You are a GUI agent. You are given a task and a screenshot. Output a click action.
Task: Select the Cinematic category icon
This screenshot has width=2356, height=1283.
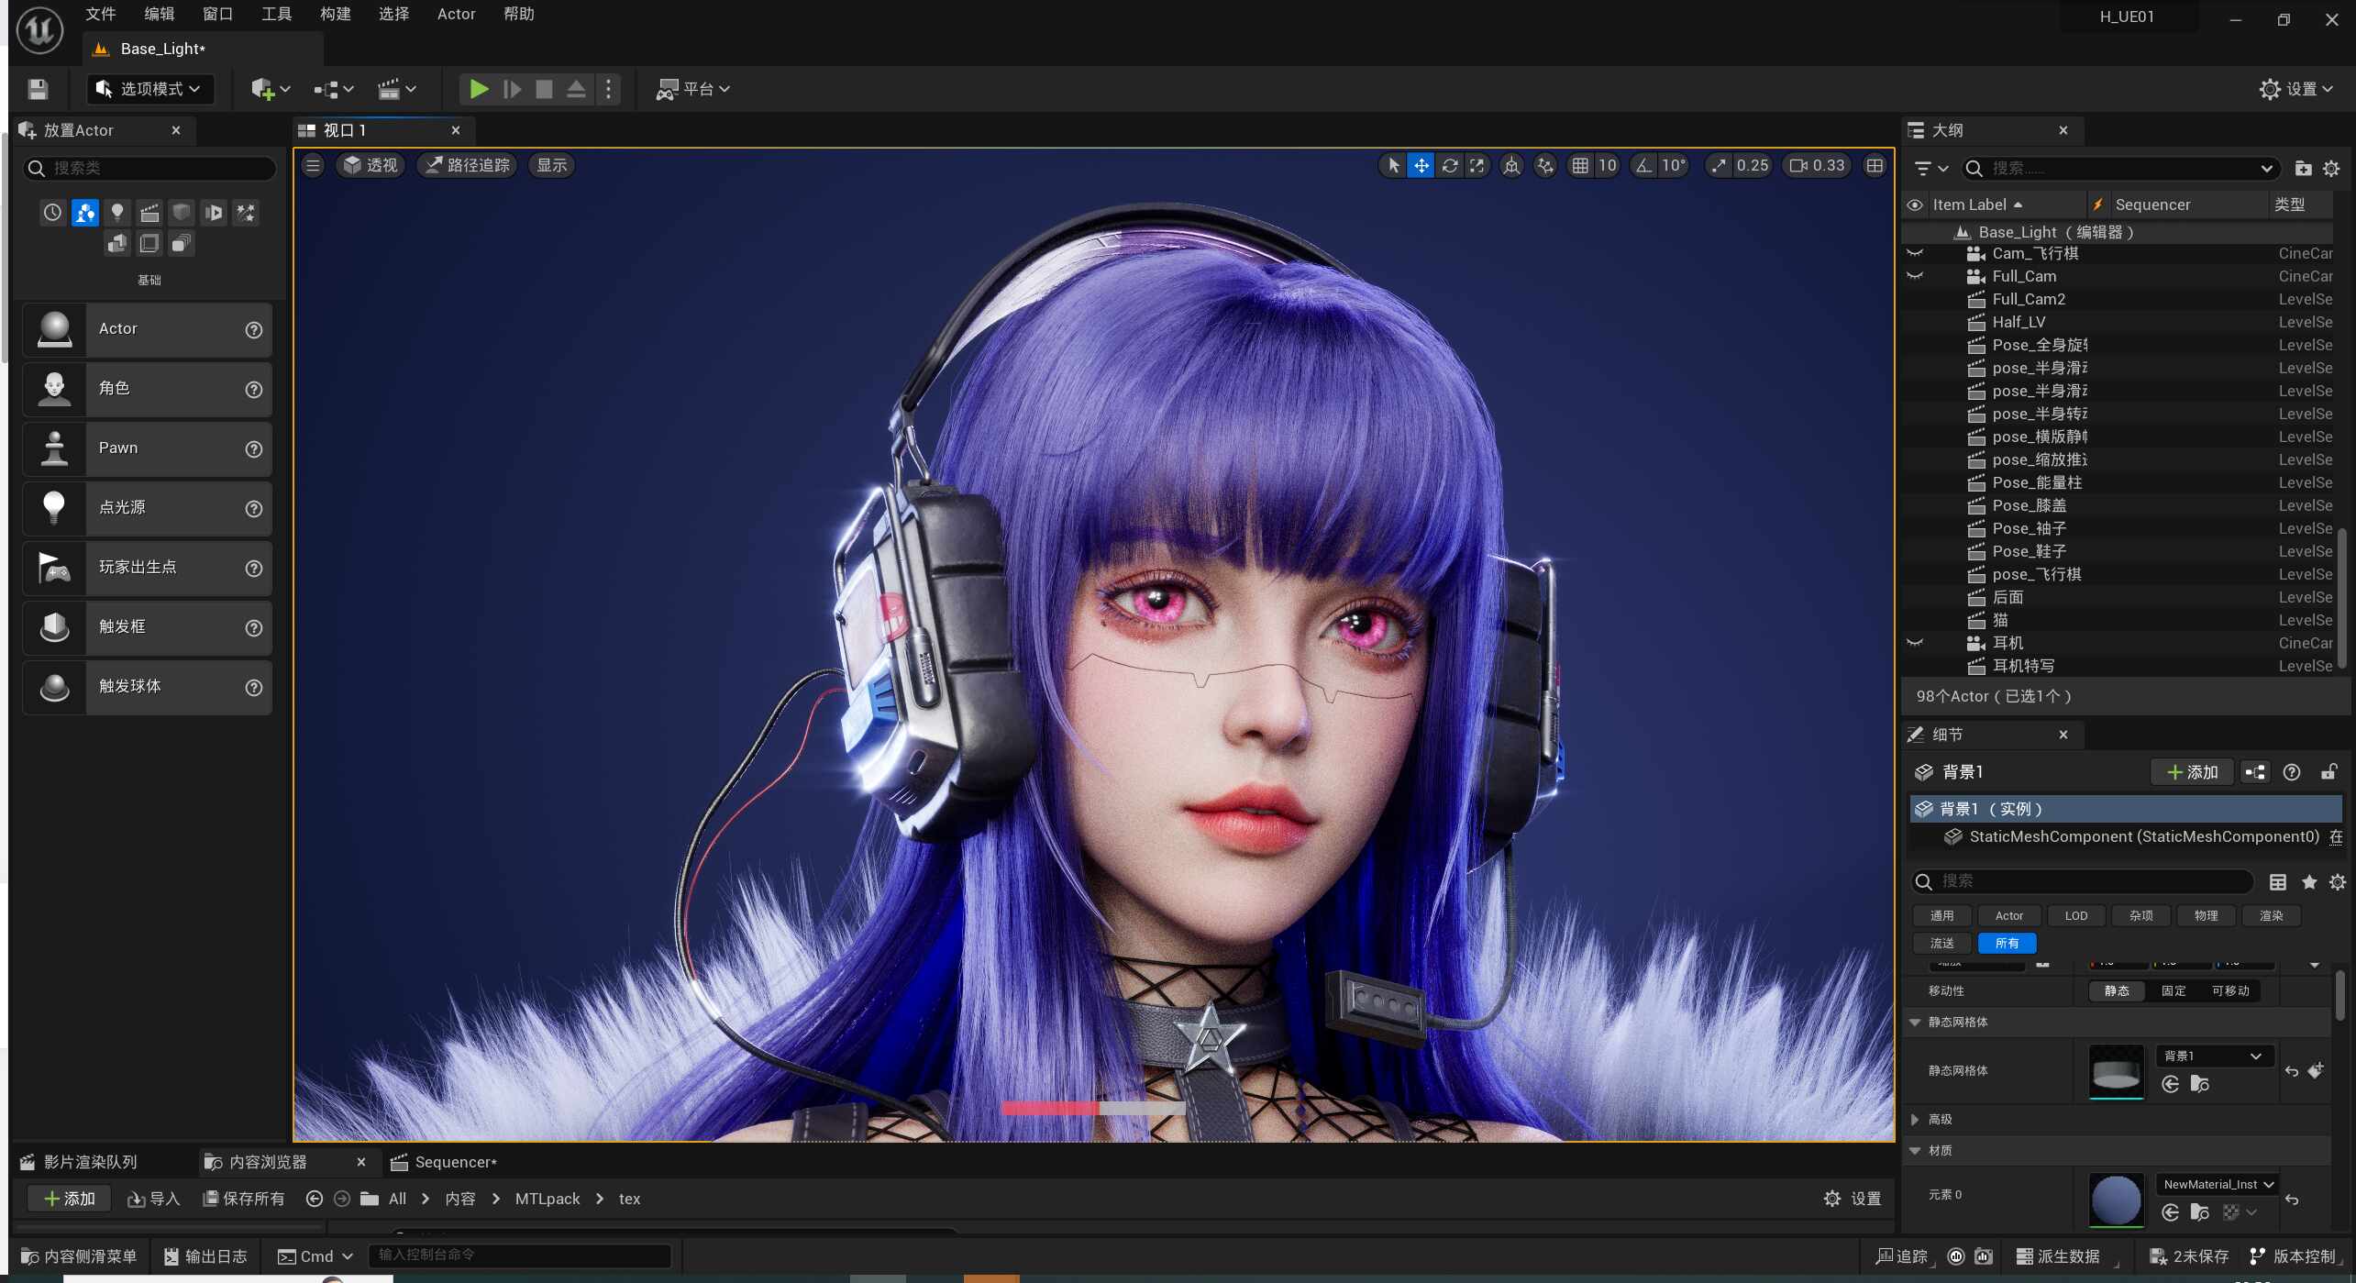click(149, 213)
